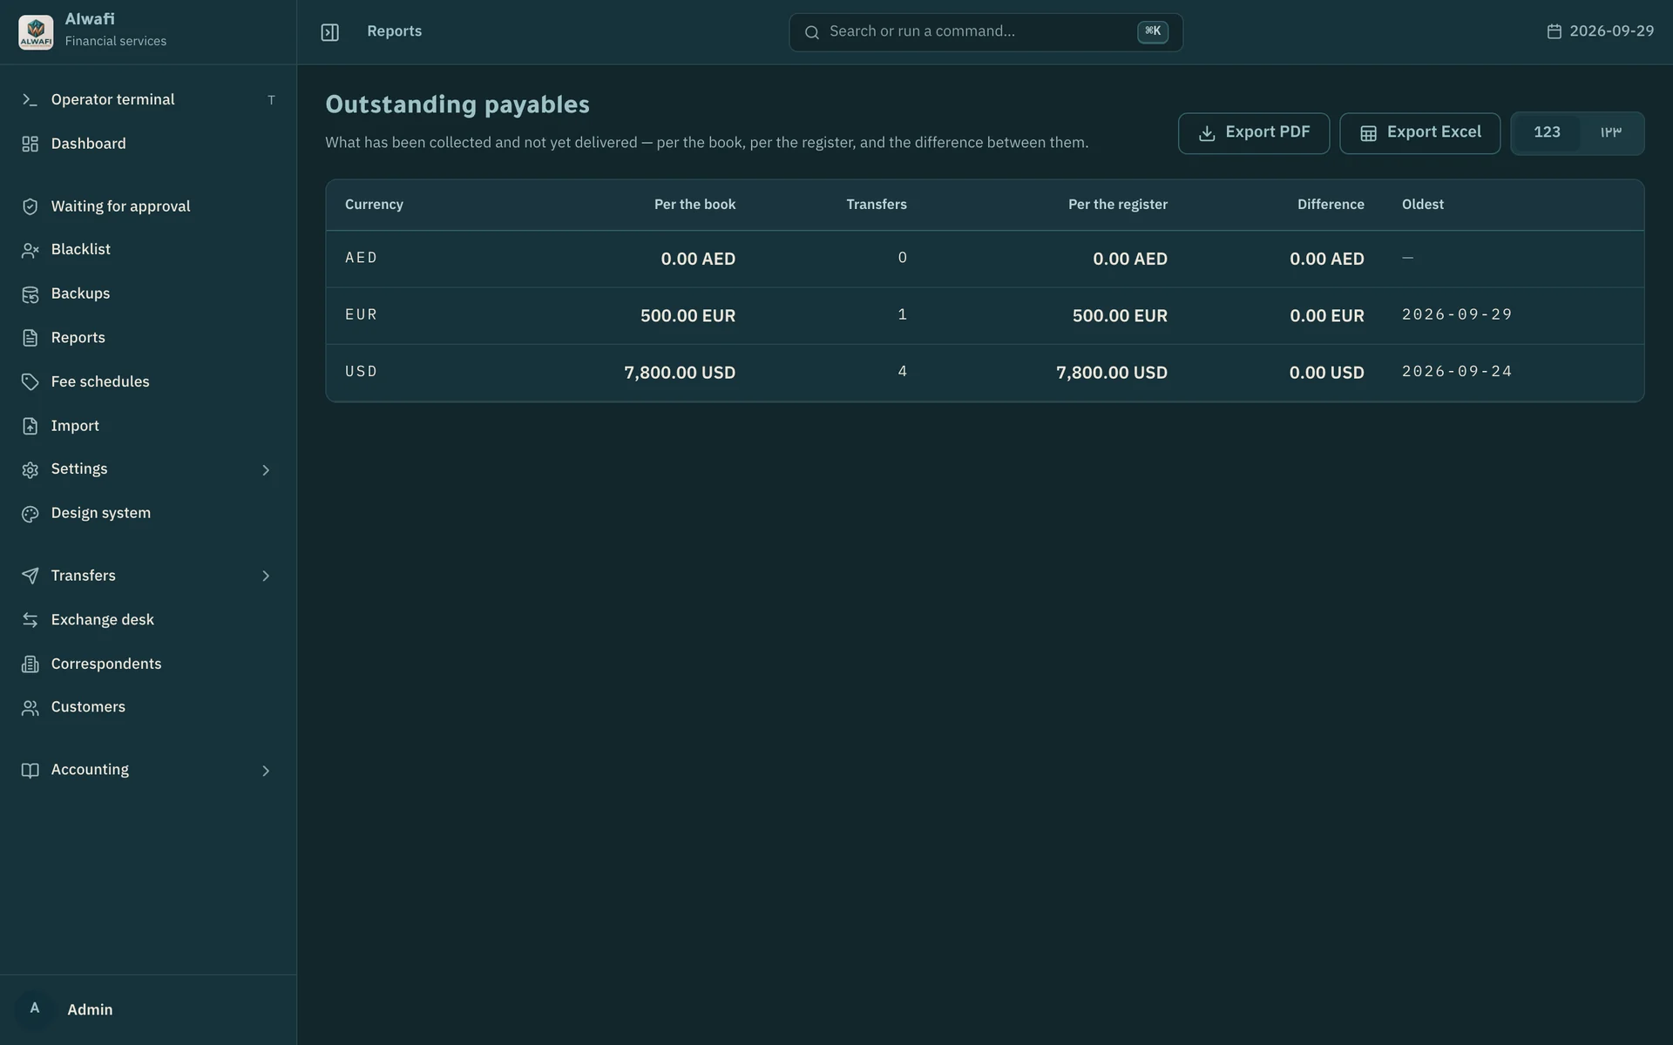Viewport: 1673px width, 1045px height.
Task: Open the Import page
Action: pyautogui.click(x=148, y=426)
